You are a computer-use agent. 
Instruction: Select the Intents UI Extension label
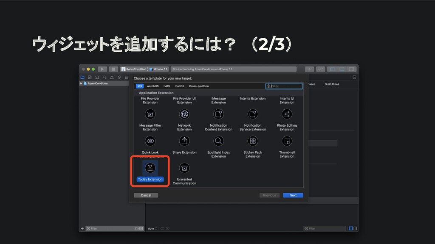(287, 100)
